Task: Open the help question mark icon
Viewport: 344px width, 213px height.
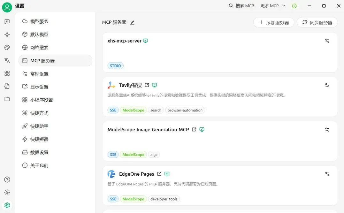Action: 7,180
